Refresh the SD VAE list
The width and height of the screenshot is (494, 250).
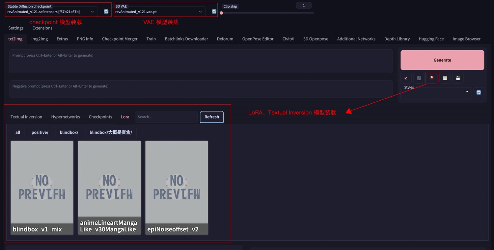(x=214, y=12)
